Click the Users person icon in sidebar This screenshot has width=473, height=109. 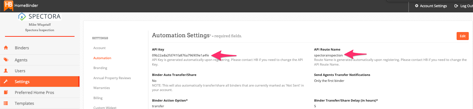6,71
